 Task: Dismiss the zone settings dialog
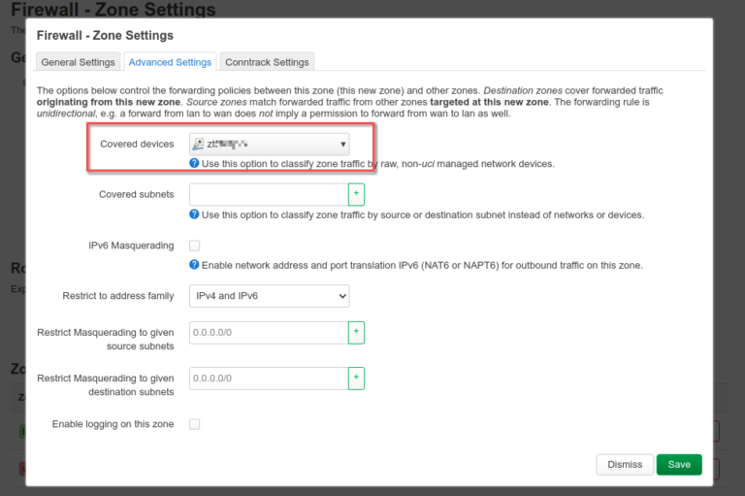click(x=625, y=464)
